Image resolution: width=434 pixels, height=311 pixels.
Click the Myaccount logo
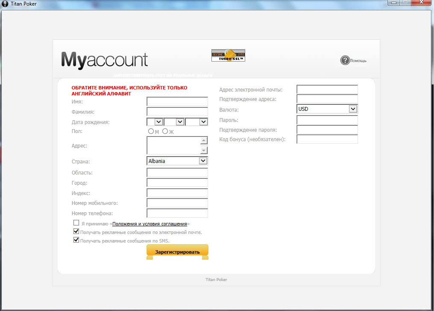click(x=104, y=60)
